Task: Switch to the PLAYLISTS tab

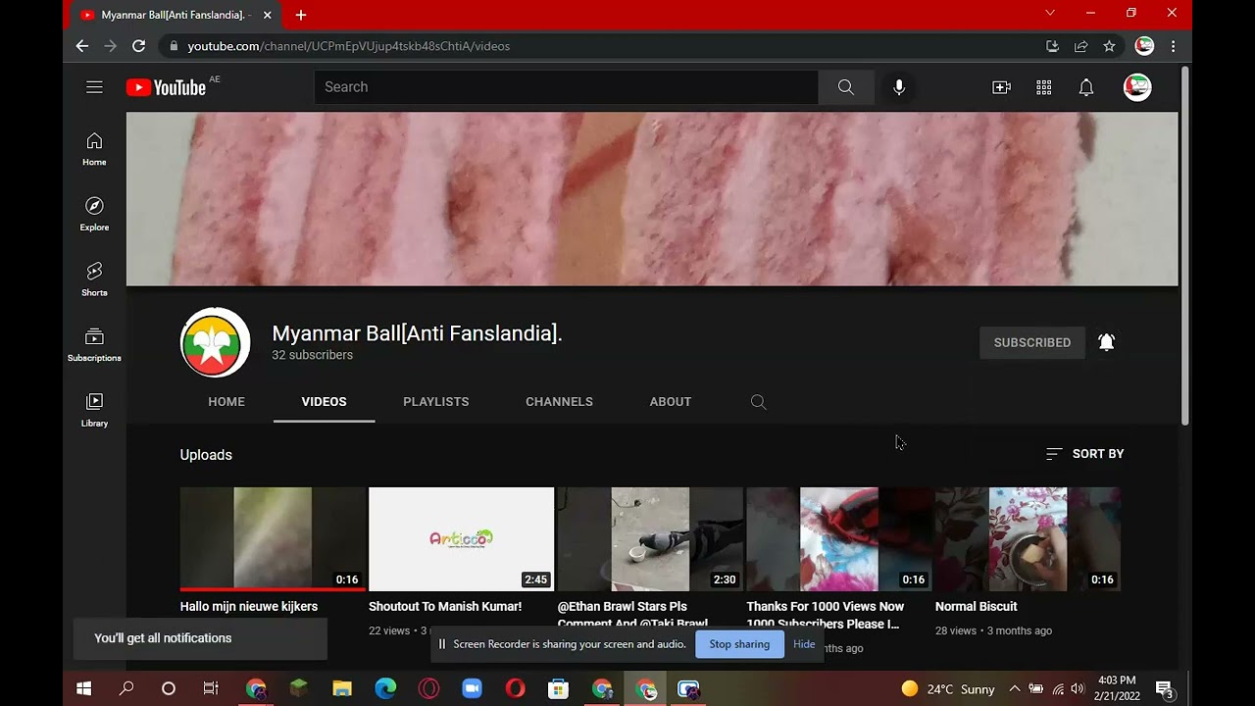Action: (x=436, y=402)
